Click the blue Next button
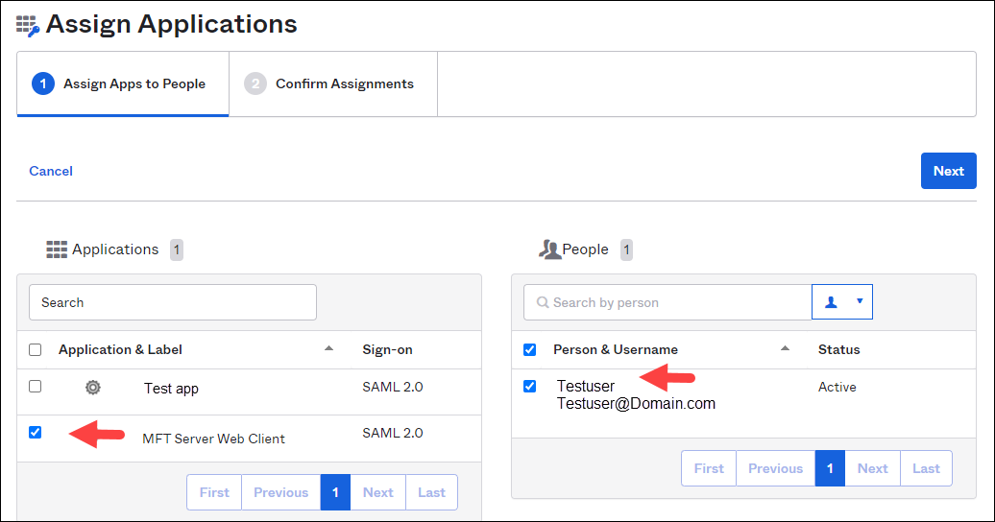This screenshot has height=522, width=995. [948, 171]
